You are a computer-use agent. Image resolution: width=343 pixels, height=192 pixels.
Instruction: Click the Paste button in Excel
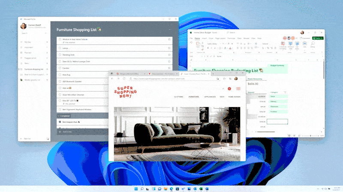198,45
